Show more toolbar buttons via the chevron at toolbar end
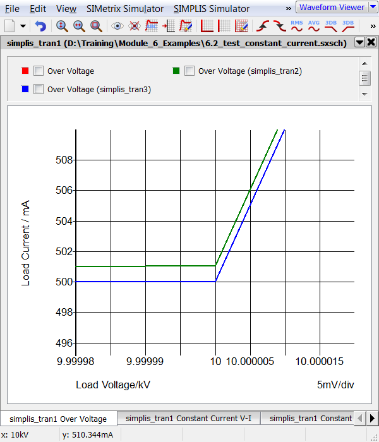Viewport: 379px width, 442px height. (x=373, y=26)
